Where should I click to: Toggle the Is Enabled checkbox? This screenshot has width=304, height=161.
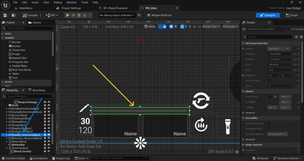pyautogui.click(x=269, y=102)
